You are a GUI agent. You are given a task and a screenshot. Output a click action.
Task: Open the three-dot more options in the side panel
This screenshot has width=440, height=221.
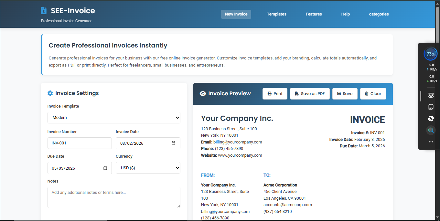coord(431,142)
